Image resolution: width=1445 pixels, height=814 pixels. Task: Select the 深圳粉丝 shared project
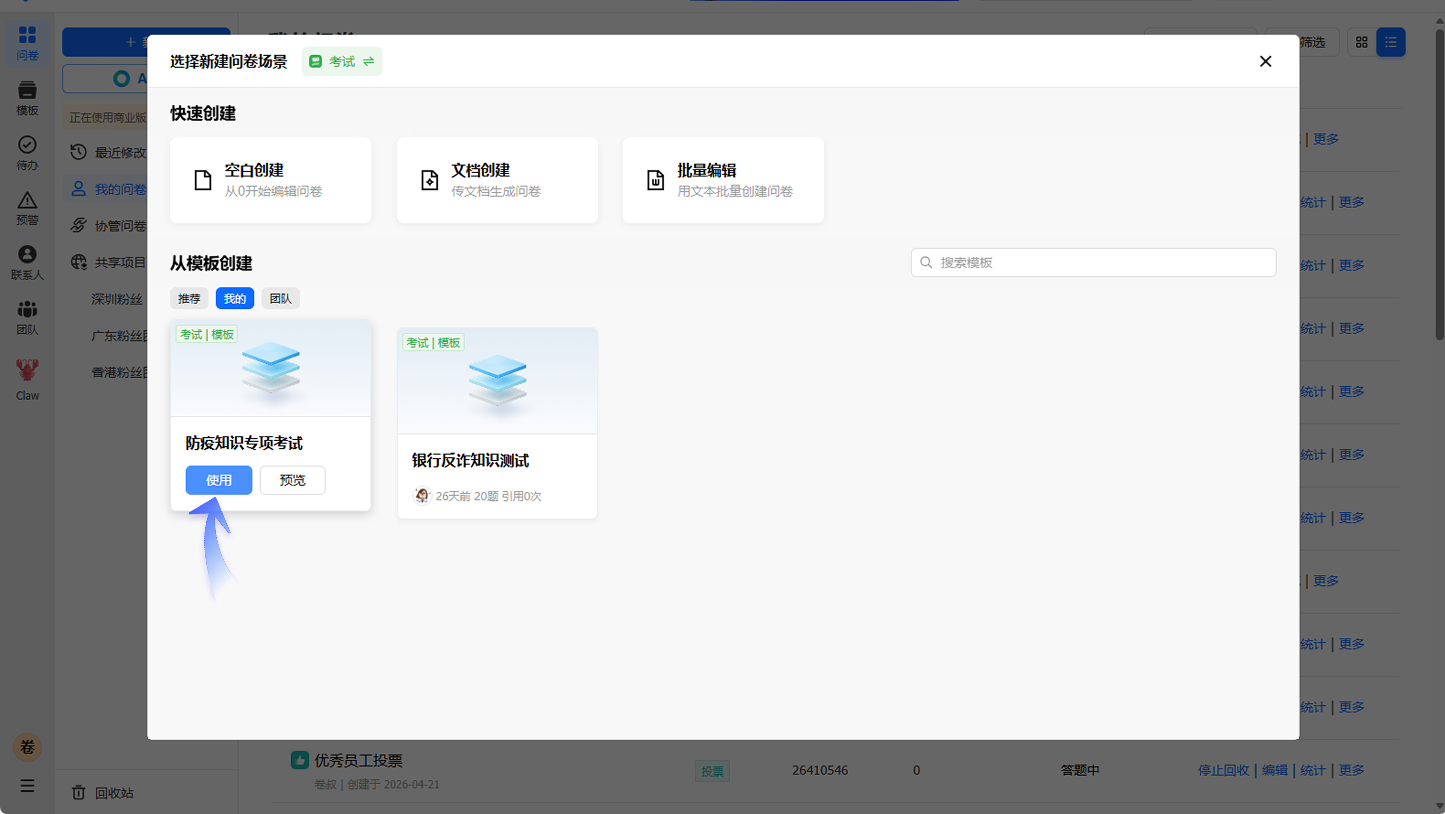117,299
